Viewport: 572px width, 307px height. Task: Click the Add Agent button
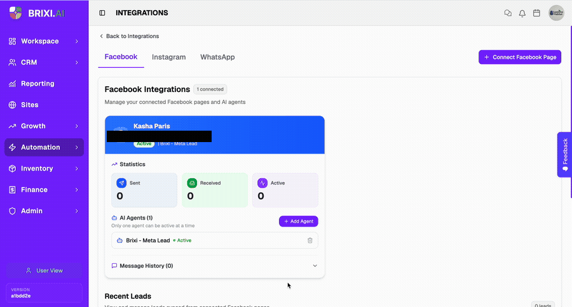[299, 221]
